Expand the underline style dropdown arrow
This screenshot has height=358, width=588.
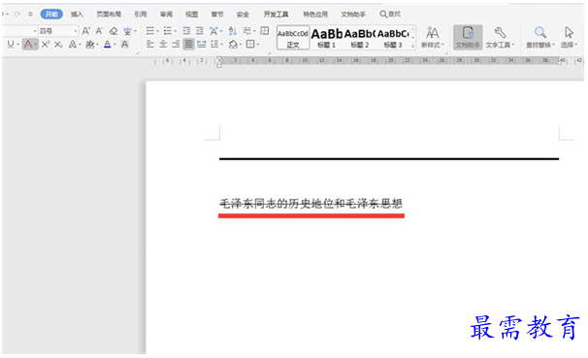click(17, 45)
